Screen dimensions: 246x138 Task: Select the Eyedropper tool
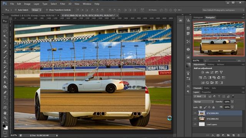pyautogui.click(x=5, y=46)
